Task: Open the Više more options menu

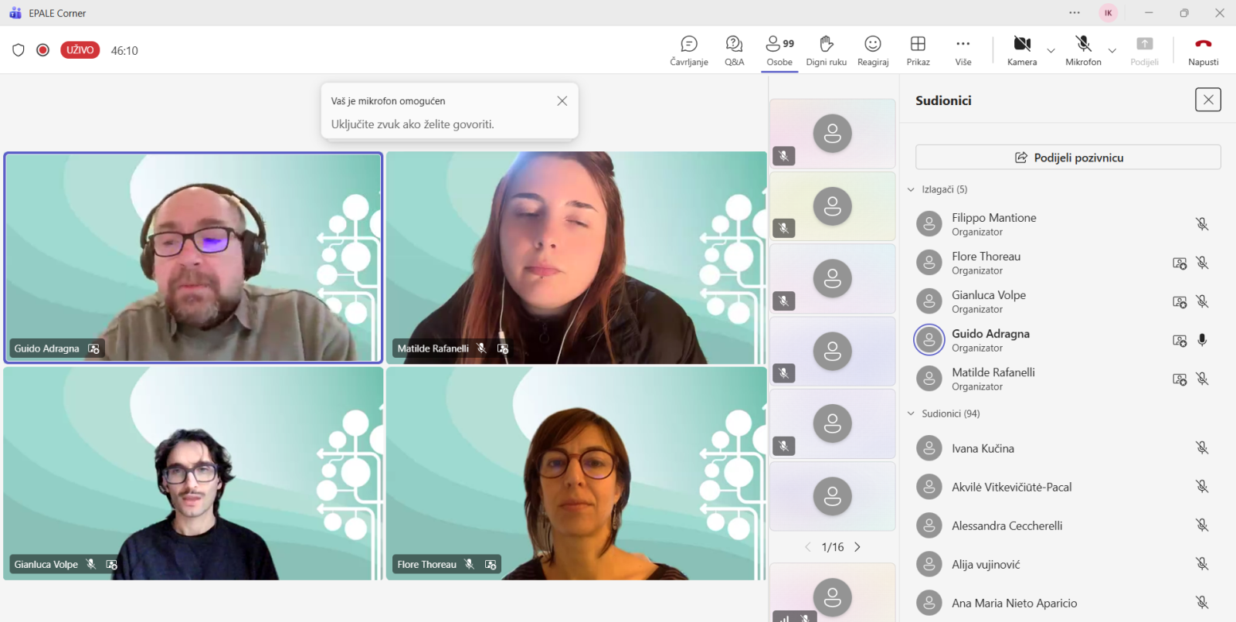Action: point(963,50)
